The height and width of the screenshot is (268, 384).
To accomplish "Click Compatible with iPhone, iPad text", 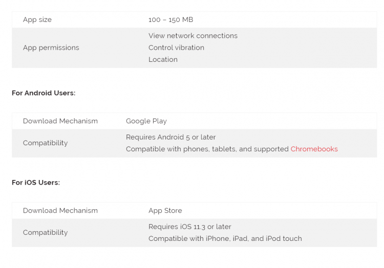I will [x=225, y=238].
